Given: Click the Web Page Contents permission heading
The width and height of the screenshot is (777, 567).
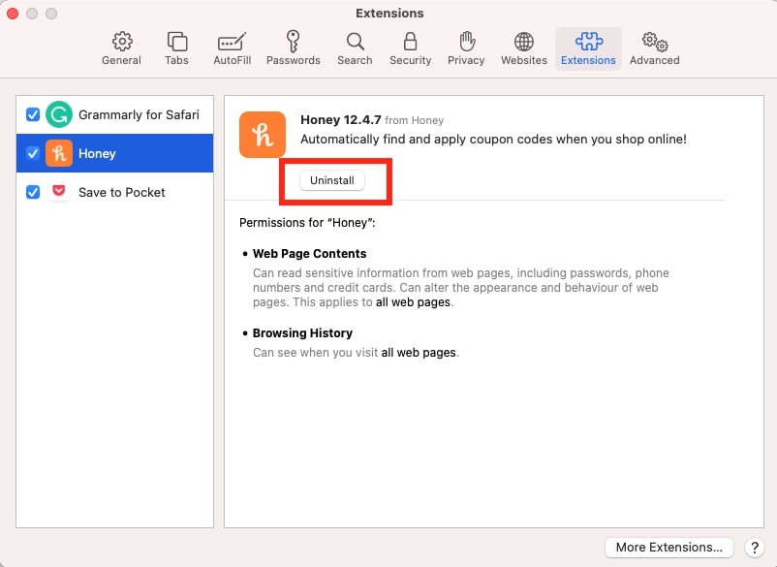Looking at the screenshot, I should 310,254.
